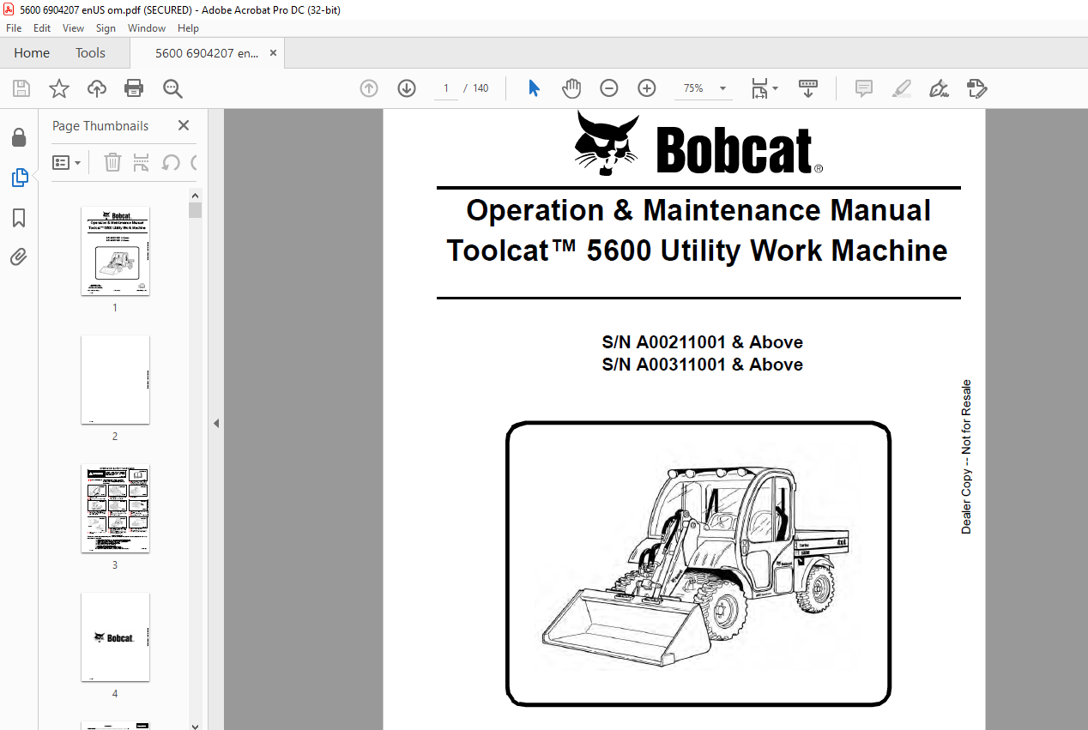The image size is (1088, 730).
Task: Open the Sign document pen tool
Action: [939, 88]
